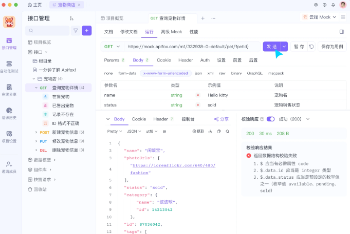Toggle required marker for name parameter
This screenshot has height=234, width=350.
tap(198, 95)
